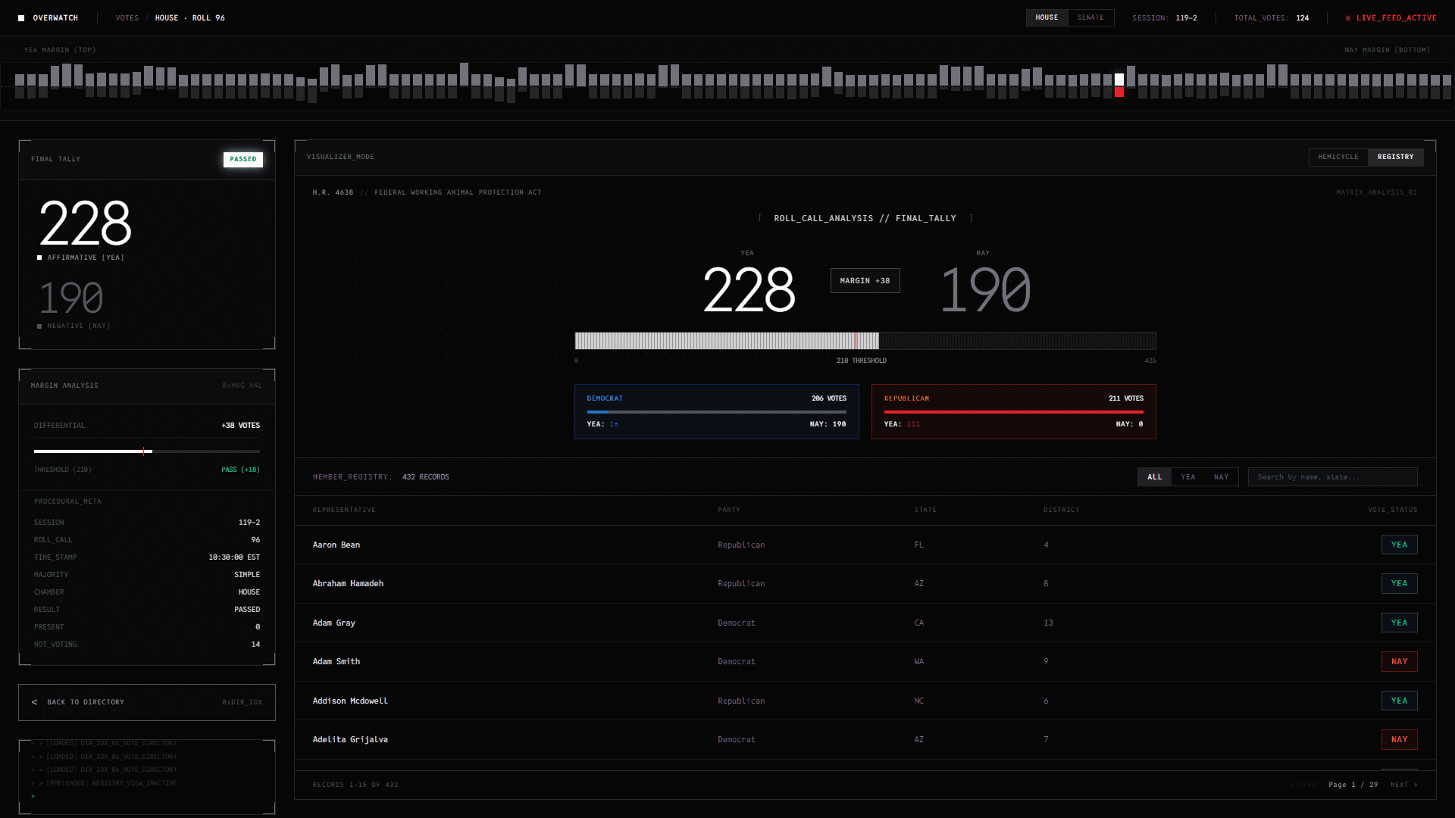Click the OVERWATCH logo square icon
1455x818 pixels.
pyautogui.click(x=21, y=18)
